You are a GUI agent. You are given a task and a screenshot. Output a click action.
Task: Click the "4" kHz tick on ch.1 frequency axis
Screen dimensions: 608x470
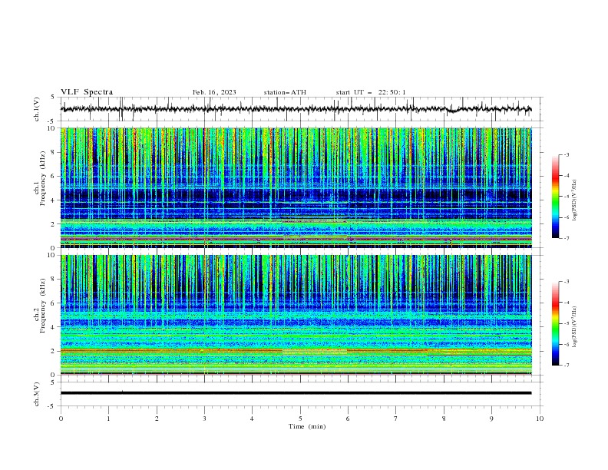tap(53, 200)
